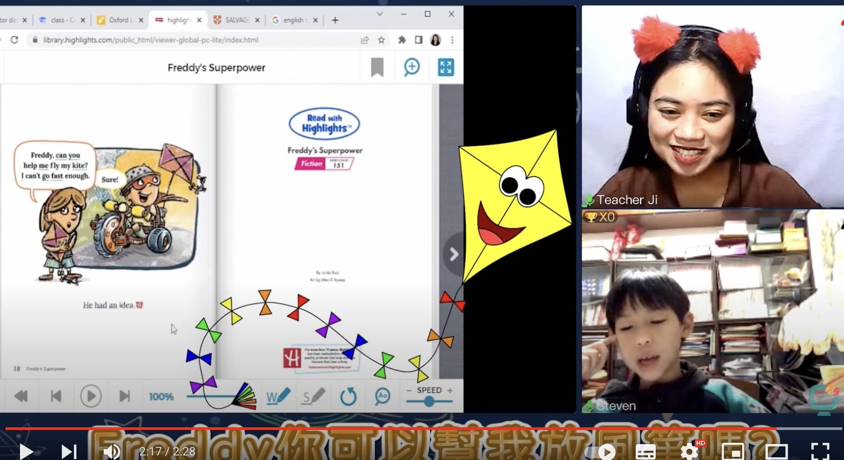This screenshot has height=460, width=844.
Task: Decrease reading speed with minus
Action: pos(408,390)
